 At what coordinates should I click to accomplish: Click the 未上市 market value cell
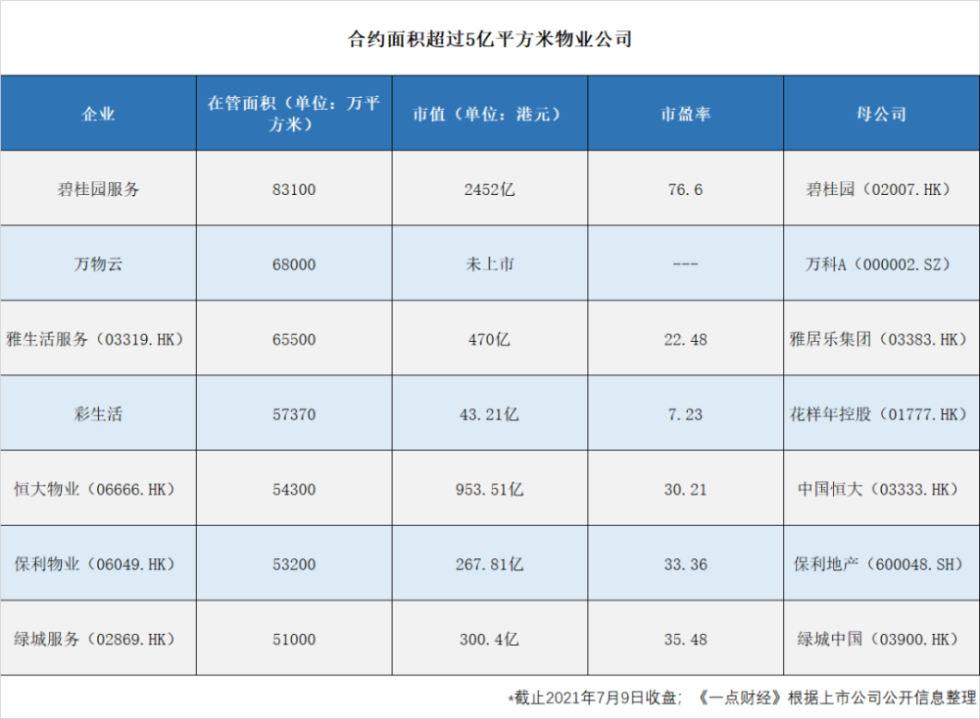click(x=489, y=264)
